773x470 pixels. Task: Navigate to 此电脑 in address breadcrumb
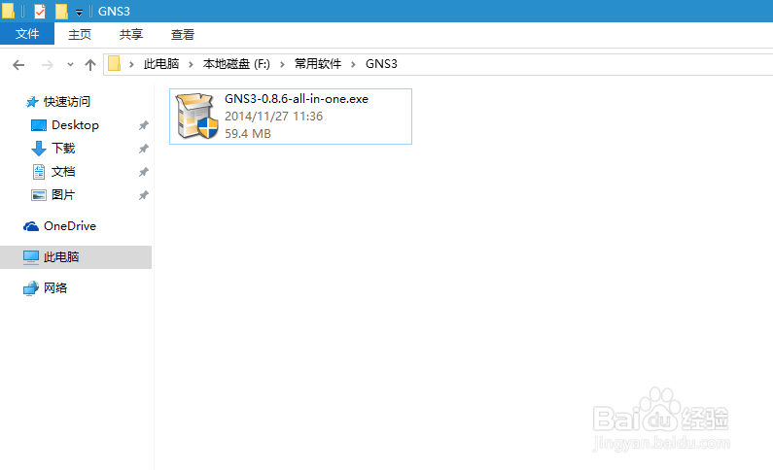tap(161, 64)
